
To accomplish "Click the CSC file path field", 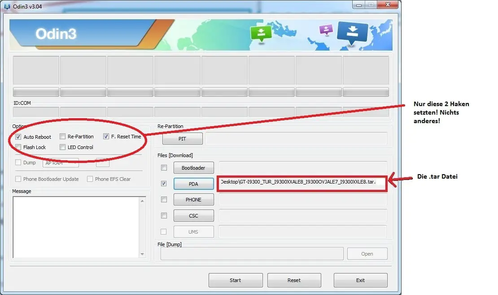I will pyautogui.click(x=303, y=216).
